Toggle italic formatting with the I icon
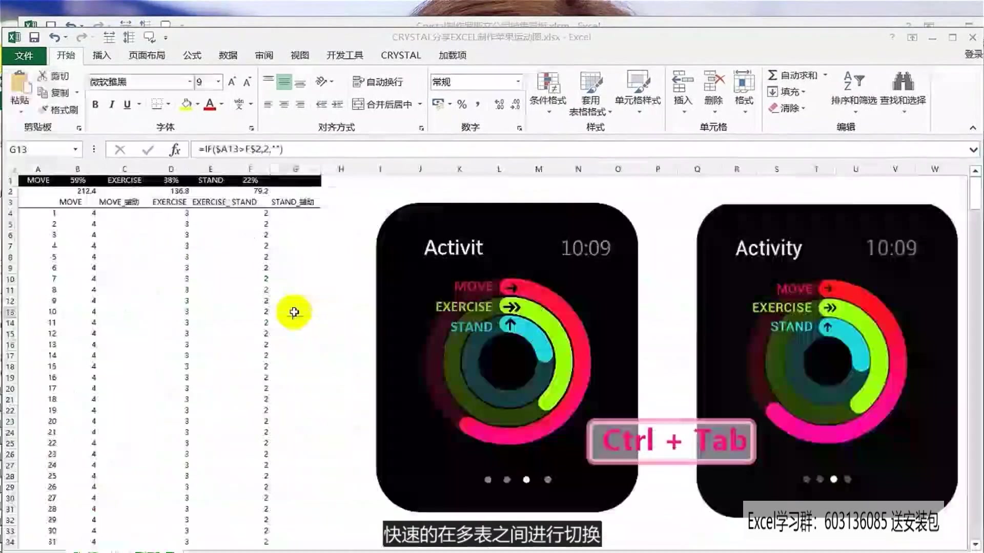This screenshot has height=553, width=984. point(111,104)
